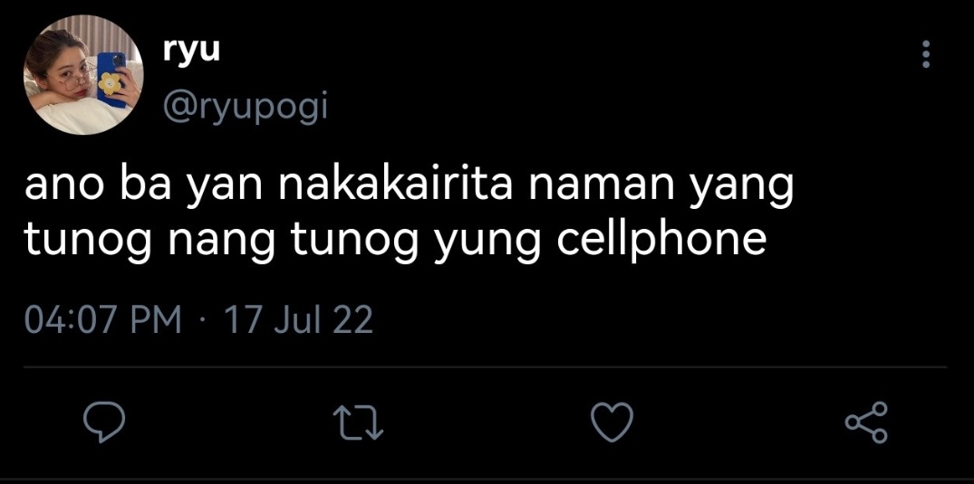Click the blue phone in the avatar
The width and height of the screenshot is (974, 484).
(x=112, y=79)
